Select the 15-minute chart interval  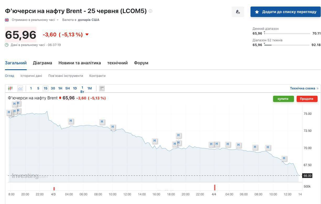46,88
